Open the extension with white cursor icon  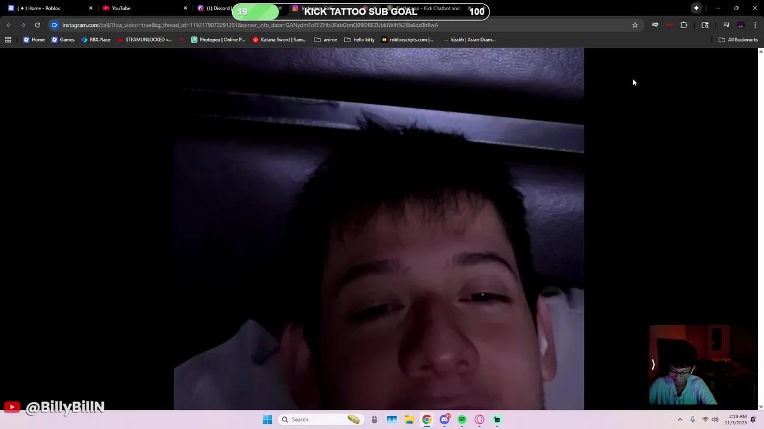[655, 25]
